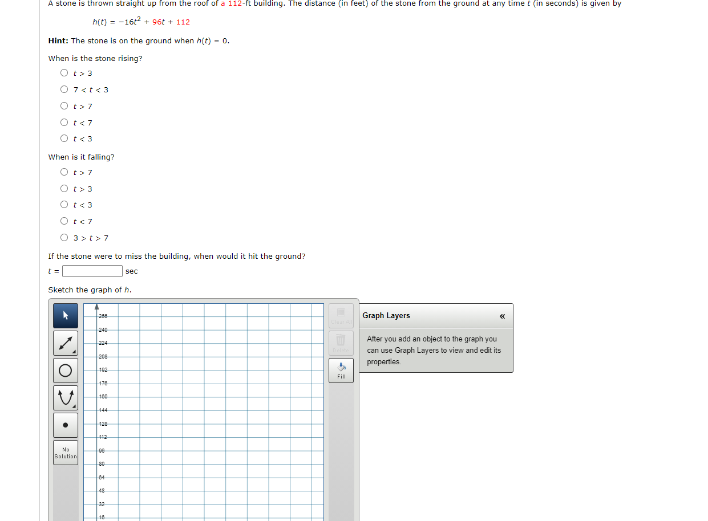Select 't > 7' for stone falling
The image size is (708, 521).
pos(64,172)
